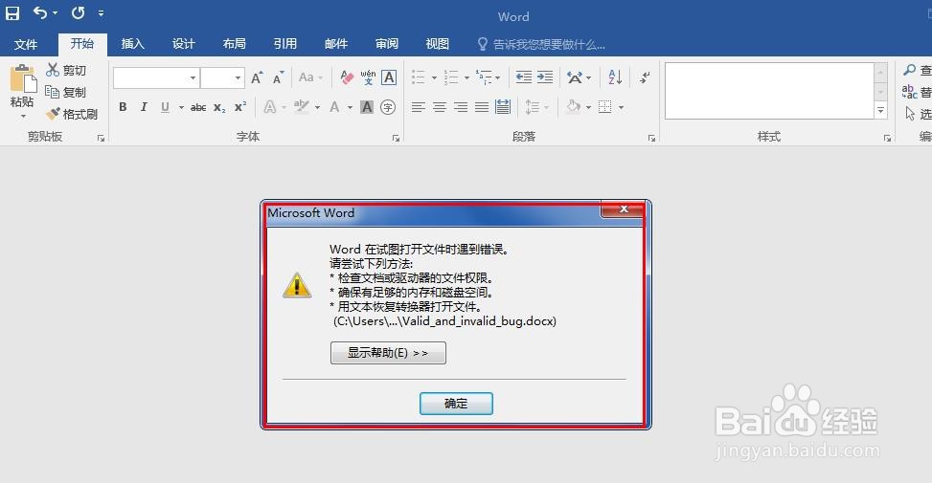Click the Line Spacing icon
The height and width of the screenshot is (483, 932).
[532, 107]
